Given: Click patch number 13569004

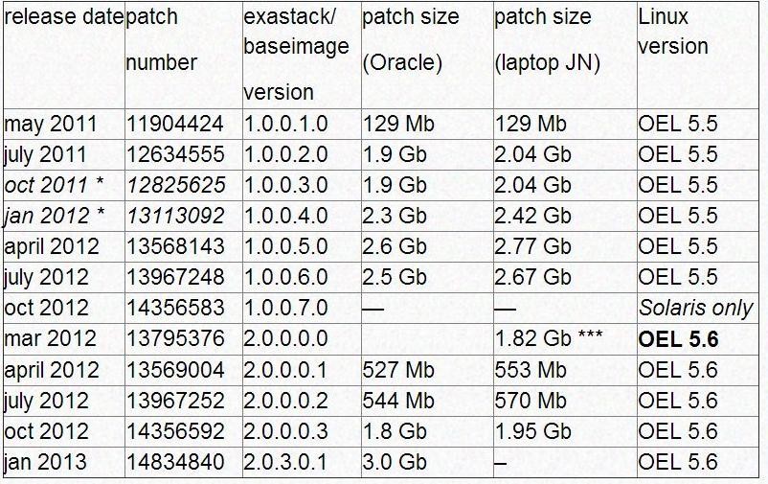Looking at the screenshot, I should (x=175, y=370).
